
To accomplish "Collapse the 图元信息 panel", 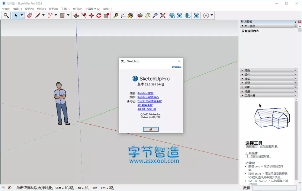I will [x=242, y=26].
